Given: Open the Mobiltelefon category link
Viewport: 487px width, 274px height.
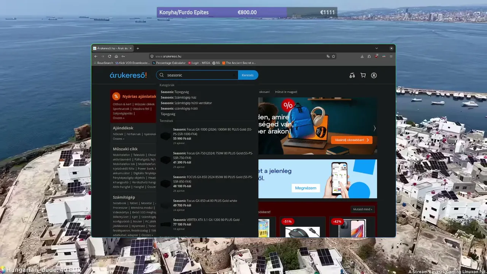Looking at the screenshot, I should [x=121, y=155].
